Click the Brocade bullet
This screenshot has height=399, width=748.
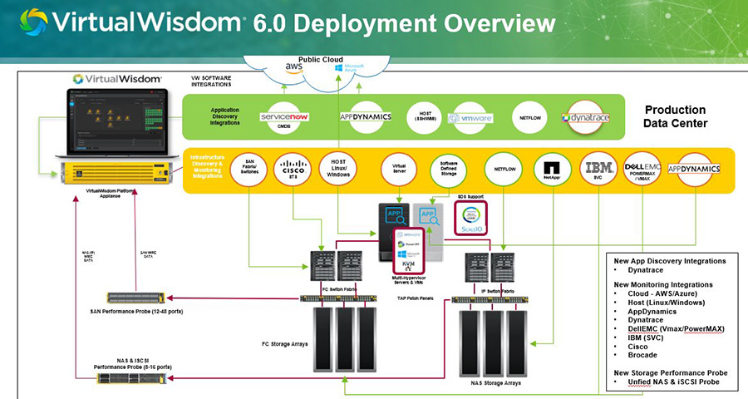642,355
